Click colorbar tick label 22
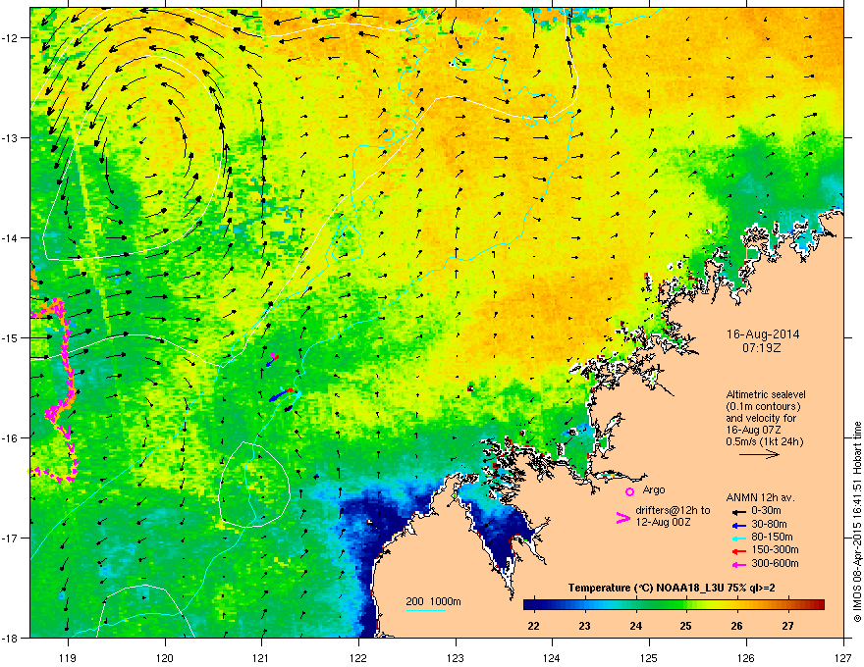The width and height of the screenshot is (864, 667). 533,626
